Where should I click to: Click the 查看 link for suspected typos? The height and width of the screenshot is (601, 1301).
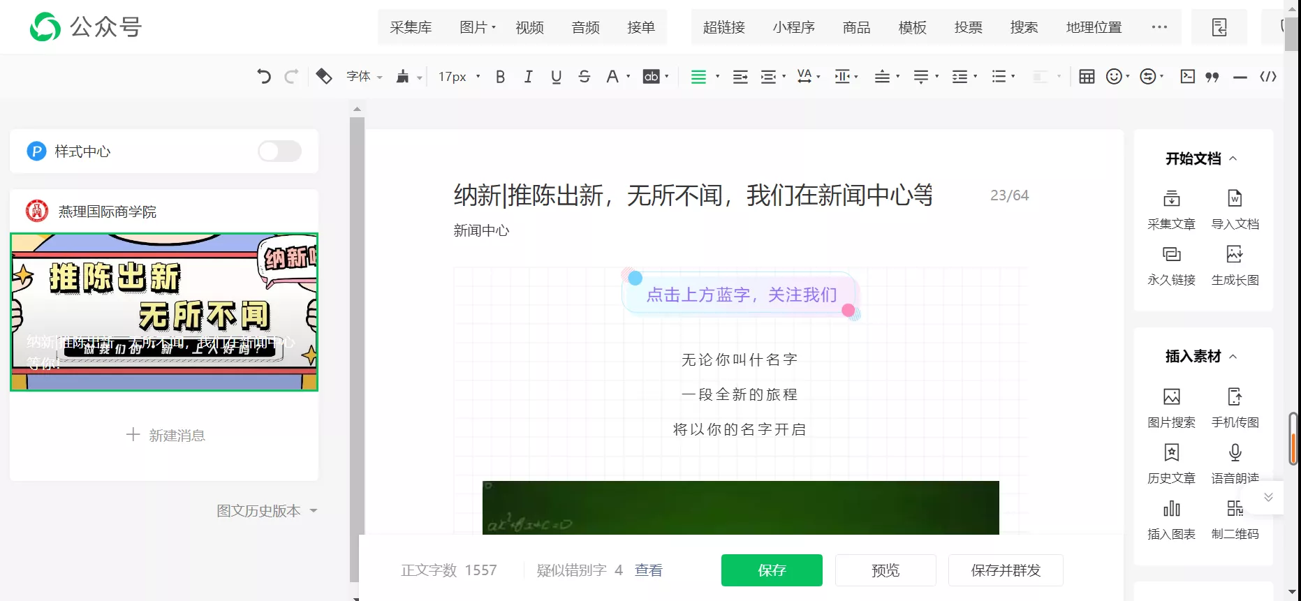(648, 570)
